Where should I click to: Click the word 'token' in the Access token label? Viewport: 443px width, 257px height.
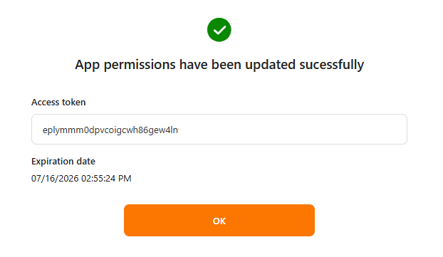coord(74,103)
